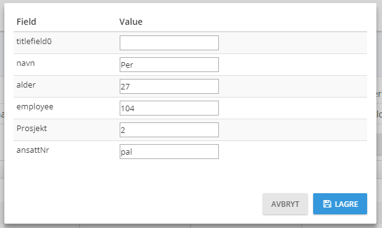382x228 pixels.
Task: Click the Field column header
Action: (x=26, y=22)
